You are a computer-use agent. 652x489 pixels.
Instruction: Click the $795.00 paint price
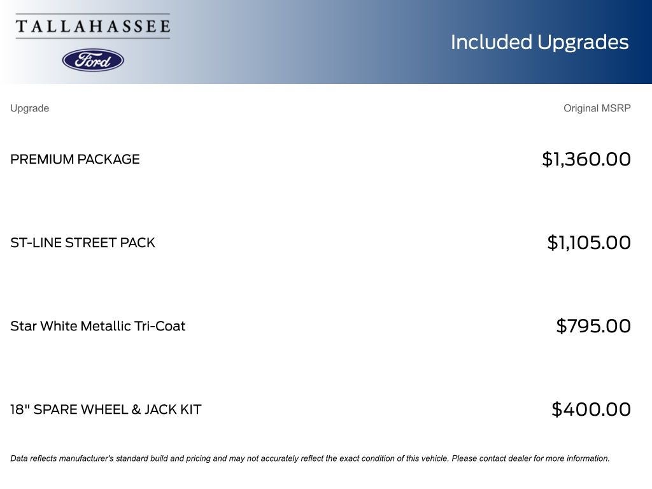[x=593, y=326]
